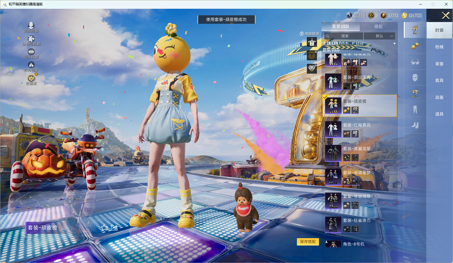
Task: Select the outfit sets sidebar icon
Action: (415, 30)
